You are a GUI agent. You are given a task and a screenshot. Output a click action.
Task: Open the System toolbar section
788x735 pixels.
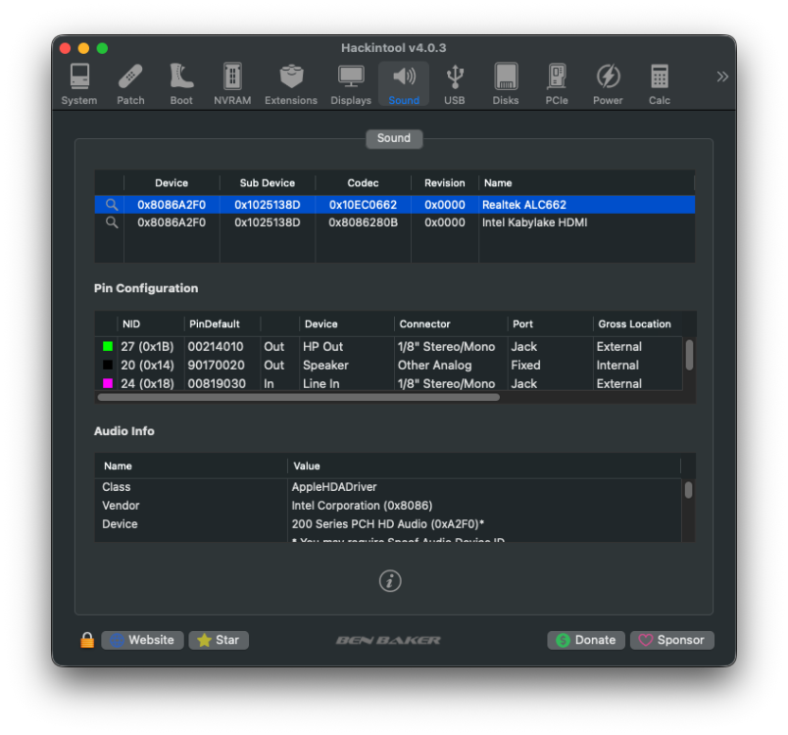tap(79, 84)
